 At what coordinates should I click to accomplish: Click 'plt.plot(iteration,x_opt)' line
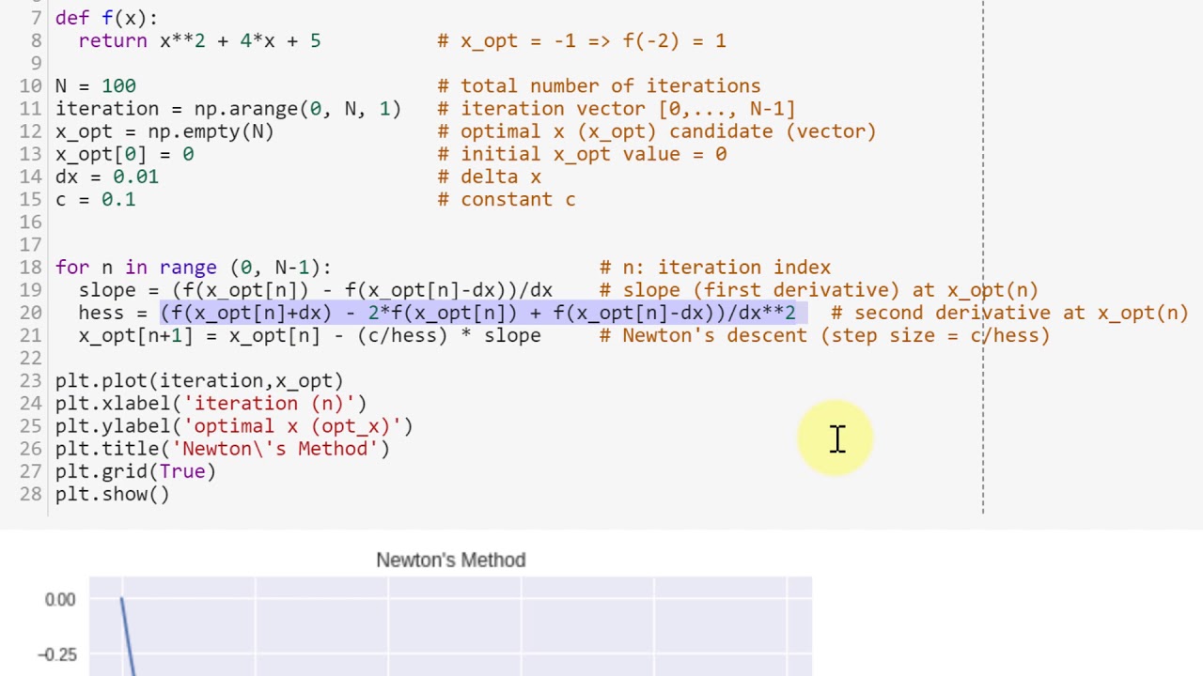pos(199,380)
